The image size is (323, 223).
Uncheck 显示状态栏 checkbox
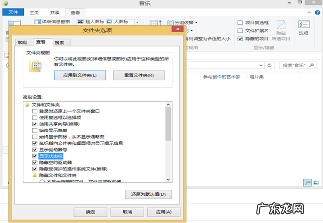[35, 156]
